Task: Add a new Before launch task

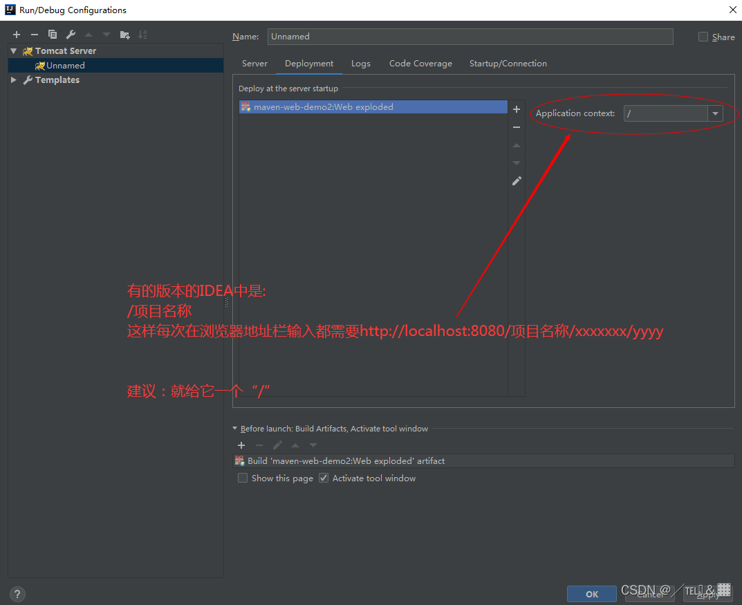Action: point(241,445)
